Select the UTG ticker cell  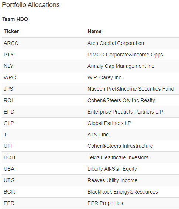click(x=9, y=180)
